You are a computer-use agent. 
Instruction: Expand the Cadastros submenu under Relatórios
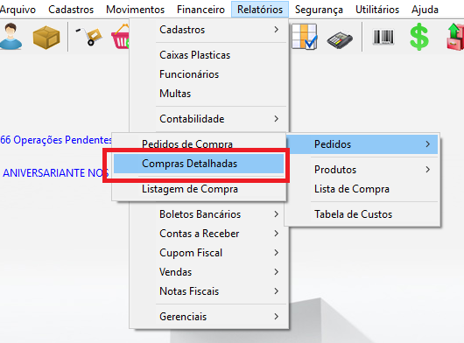[208, 30]
